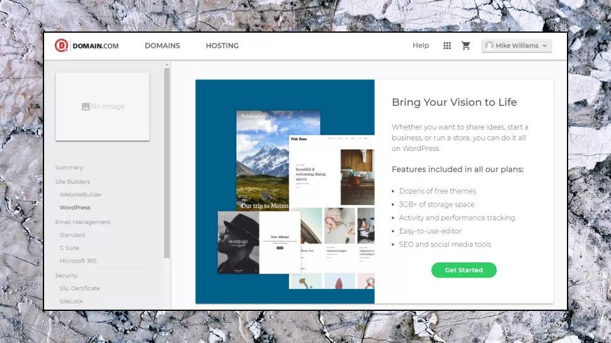Go to Summary in sidebar
This screenshot has width=611, height=343.
[x=69, y=167]
